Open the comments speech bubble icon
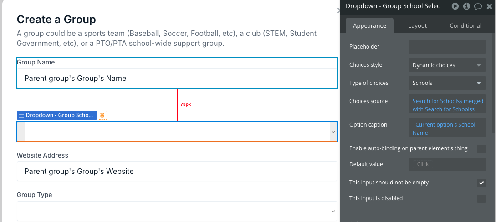The height and width of the screenshot is (222, 496). 478,6
